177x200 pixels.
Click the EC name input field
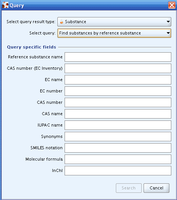point(118,80)
